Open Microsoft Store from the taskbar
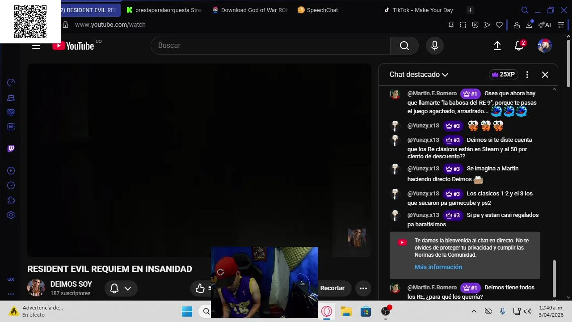572x322 pixels. pyautogui.click(x=366, y=311)
